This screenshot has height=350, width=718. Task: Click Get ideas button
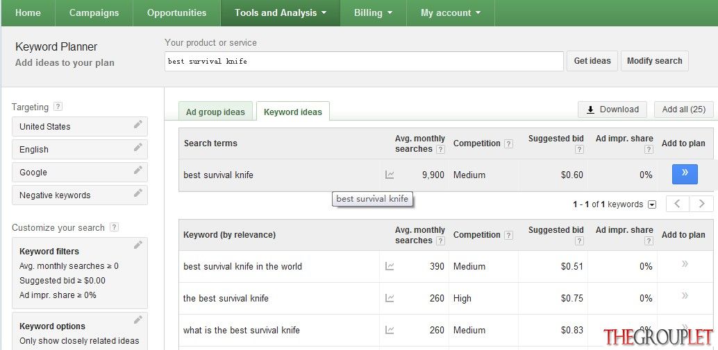coord(592,61)
